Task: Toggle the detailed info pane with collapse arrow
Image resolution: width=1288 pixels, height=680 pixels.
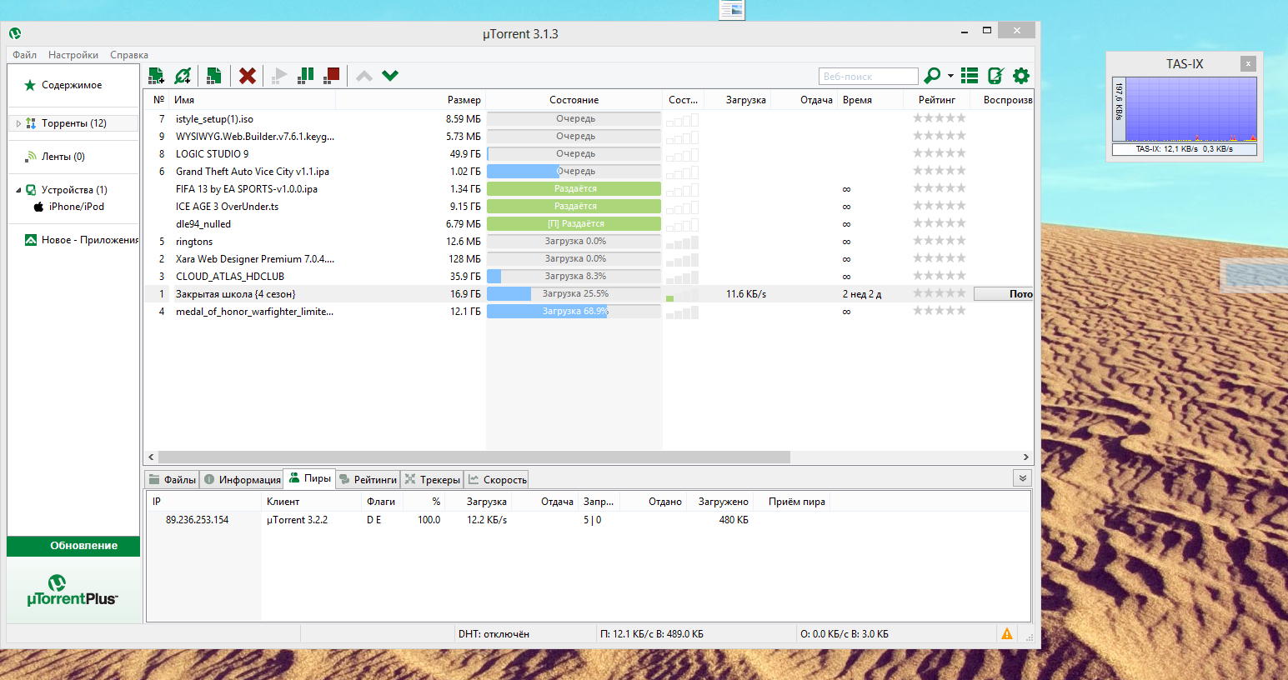Action: tap(1022, 477)
